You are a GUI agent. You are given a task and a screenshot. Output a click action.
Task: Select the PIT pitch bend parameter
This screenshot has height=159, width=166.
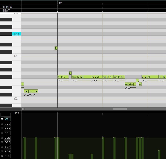[x=7, y=156]
